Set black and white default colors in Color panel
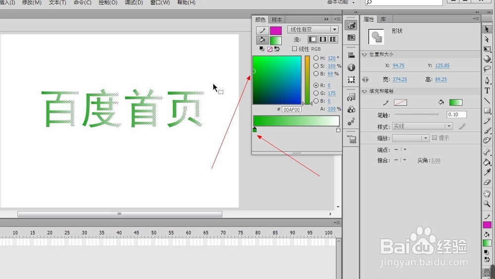The image size is (495, 279). point(262,48)
